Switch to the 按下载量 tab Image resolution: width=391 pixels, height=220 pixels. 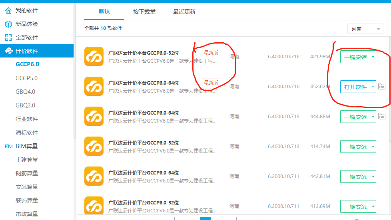(x=144, y=12)
